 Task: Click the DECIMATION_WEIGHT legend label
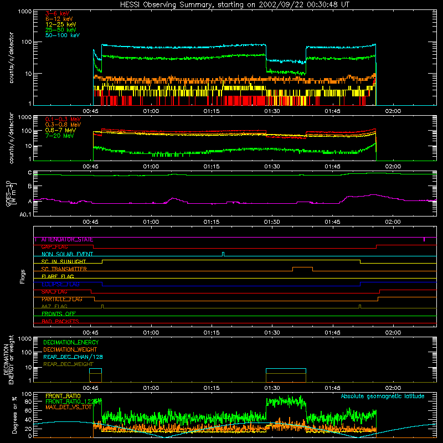pos(70,350)
